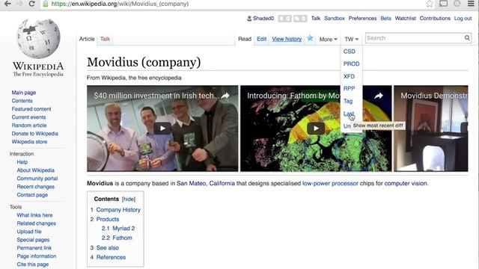479x269 pixels.
Task: Click the Log out link
Action: click(463, 18)
